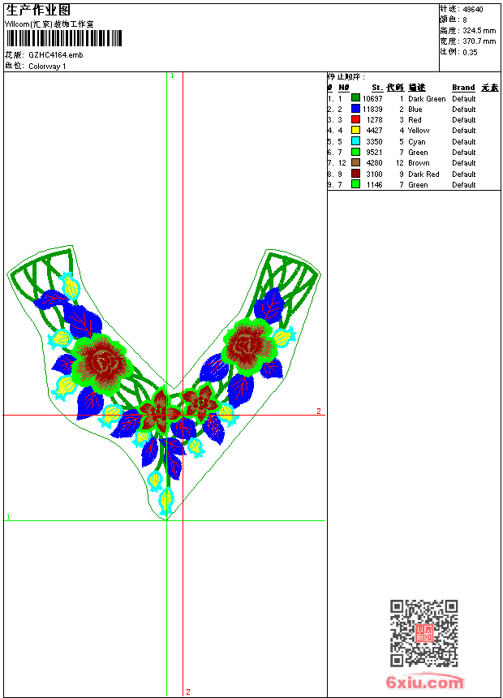Pick the Red color swatch in row 3
The width and height of the screenshot is (503, 698).
coord(355,119)
